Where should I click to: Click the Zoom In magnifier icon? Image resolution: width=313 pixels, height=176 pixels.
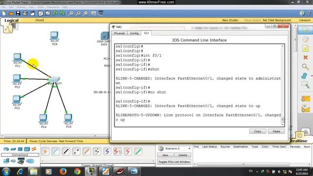pyautogui.click(x=70, y=13)
